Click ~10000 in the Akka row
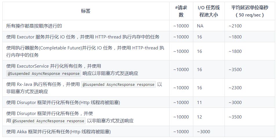This screenshot has width=277, height=139. [181, 131]
